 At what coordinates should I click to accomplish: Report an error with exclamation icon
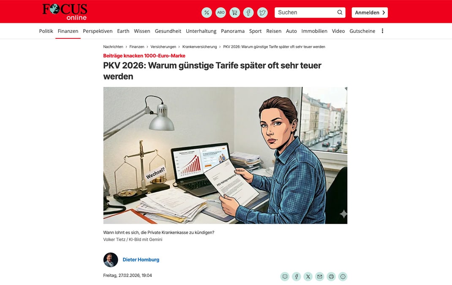point(343,277)
